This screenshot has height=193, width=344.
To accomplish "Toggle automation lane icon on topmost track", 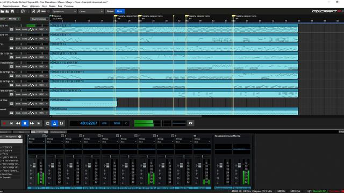I will (x=31, y=29).
